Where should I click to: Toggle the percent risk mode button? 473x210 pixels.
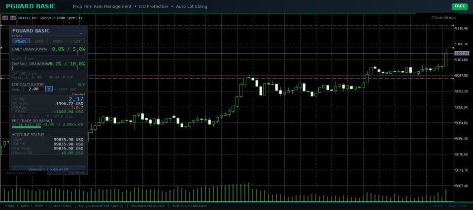point(49,89)
